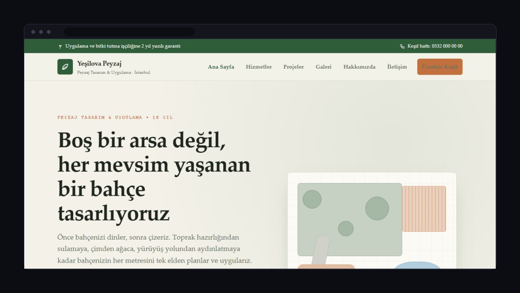Click the Ücretsiz Keşif button

[x=440, y=67]
